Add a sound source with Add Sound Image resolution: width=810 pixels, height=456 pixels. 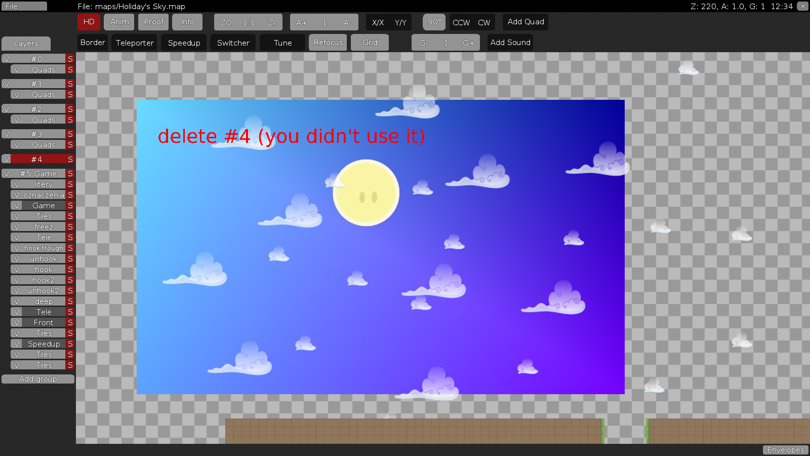coord(510,42)
